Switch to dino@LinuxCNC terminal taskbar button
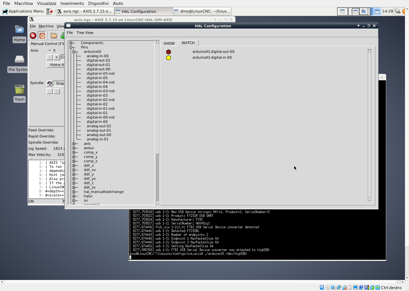409x291 pixels. [x=202, y=11]
